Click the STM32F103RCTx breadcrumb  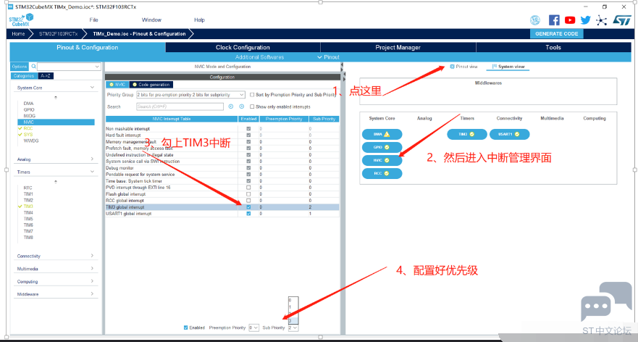[x=58, y=34]
